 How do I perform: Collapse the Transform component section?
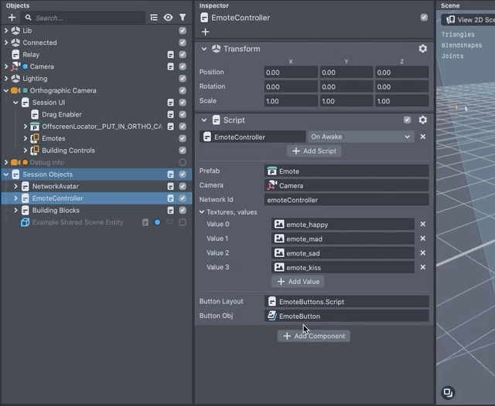204,49
